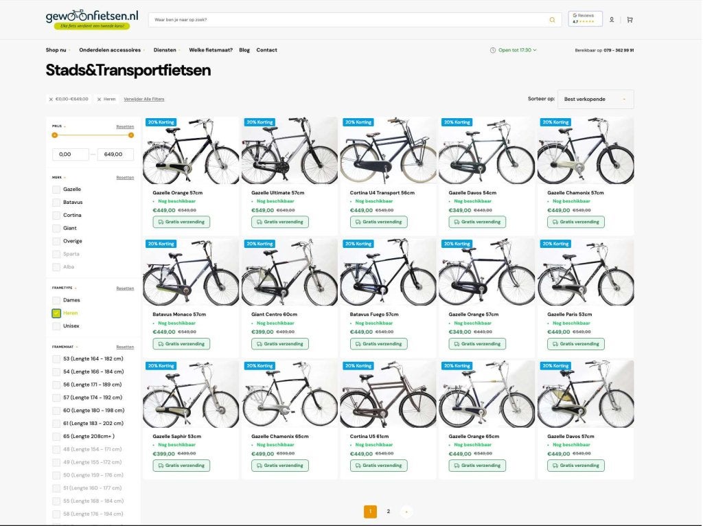Select framemaat 53 (Lengte 164 - 182 cm)

pyautogui.click(x=56, y=359)
